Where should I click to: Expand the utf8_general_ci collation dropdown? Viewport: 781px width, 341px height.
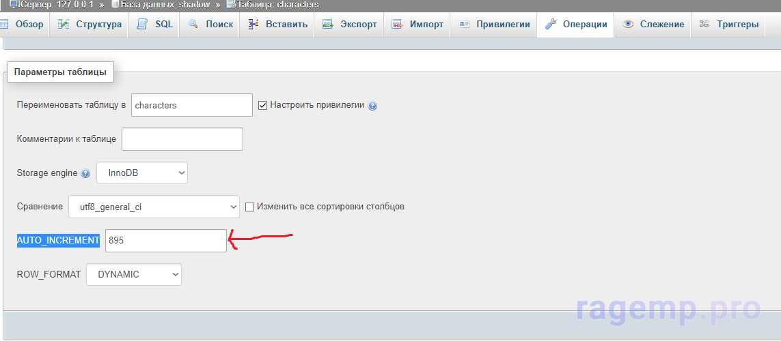tap(154, 207)
